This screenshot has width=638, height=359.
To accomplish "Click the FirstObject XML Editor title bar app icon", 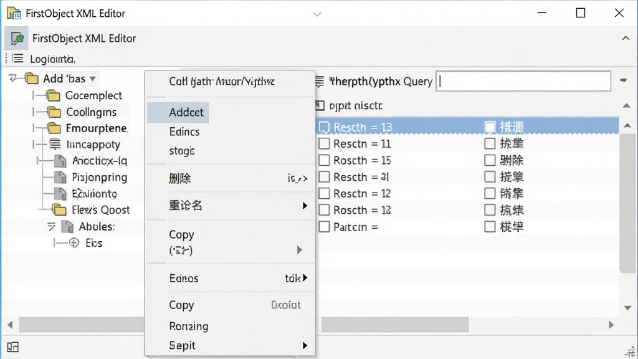I will pyautogui.click(x=14, y=14).
